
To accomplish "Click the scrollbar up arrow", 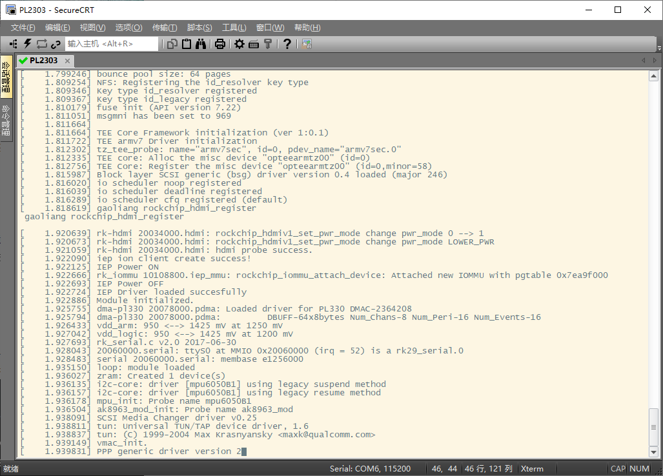I will tap(655, 76).
